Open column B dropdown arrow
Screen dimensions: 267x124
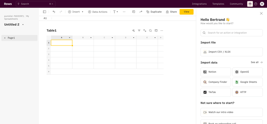[x=91, y=38]
